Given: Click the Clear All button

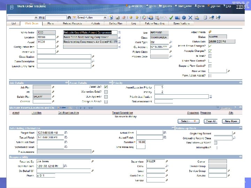Looking at the screenshot, I should (211, 122).
